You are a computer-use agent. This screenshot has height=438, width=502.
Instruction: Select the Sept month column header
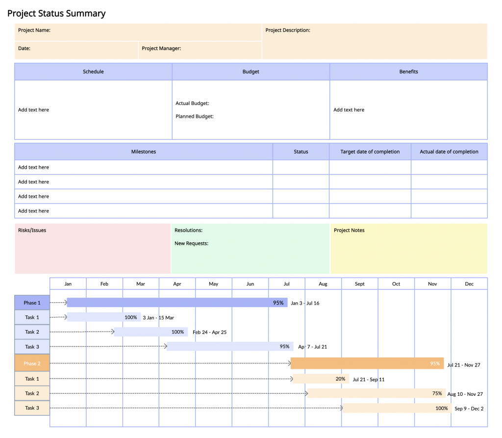360,284
